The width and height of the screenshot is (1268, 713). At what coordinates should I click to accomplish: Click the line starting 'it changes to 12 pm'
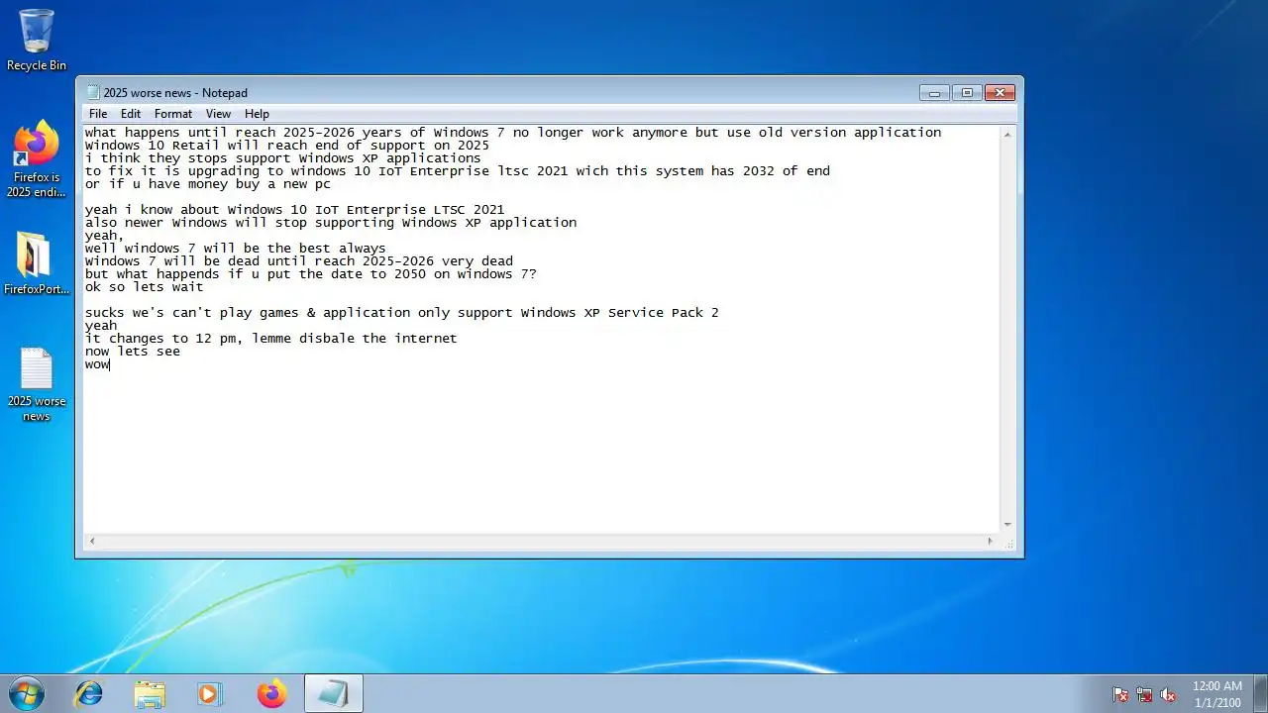tap(271, 339)
